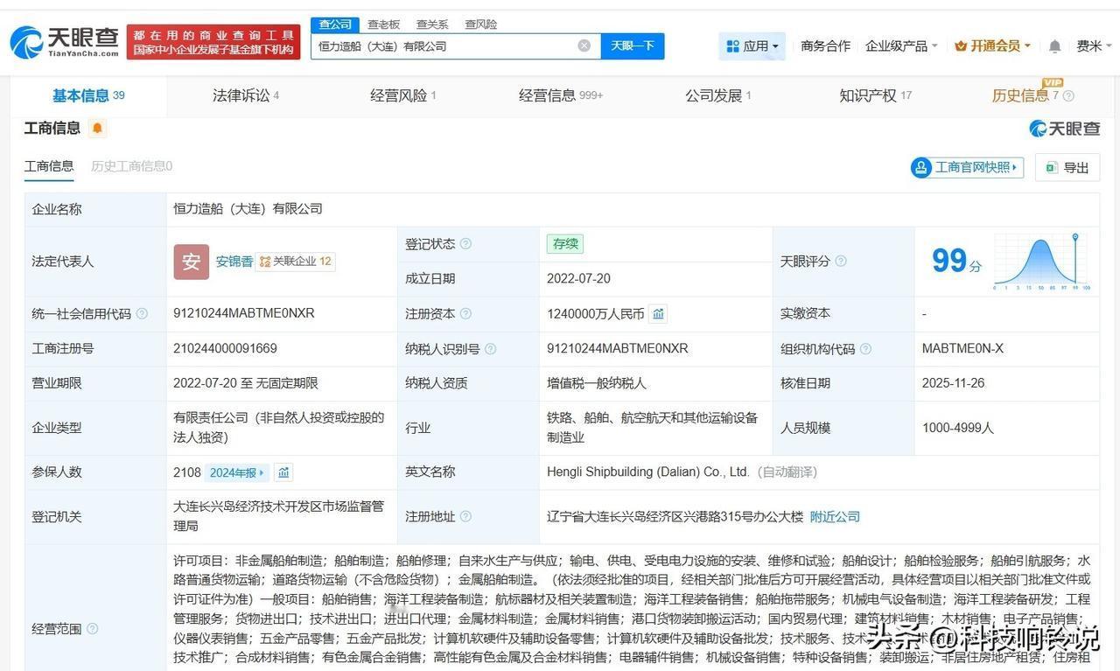Click the help icon next to 注册资本

pos(465,313)
